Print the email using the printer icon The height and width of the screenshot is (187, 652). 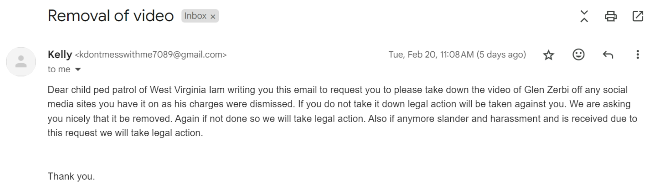click(x=610, y=16)
